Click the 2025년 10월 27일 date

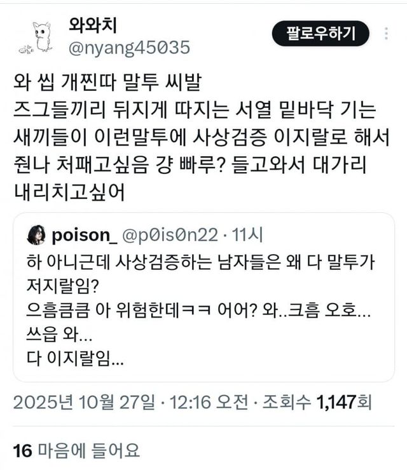[x=85, y=402]
